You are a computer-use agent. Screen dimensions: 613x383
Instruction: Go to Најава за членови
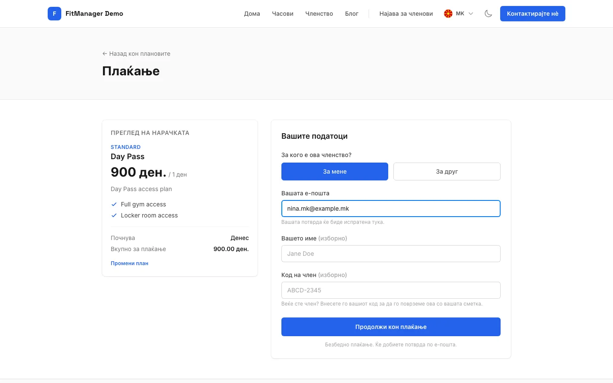point(406,14)
